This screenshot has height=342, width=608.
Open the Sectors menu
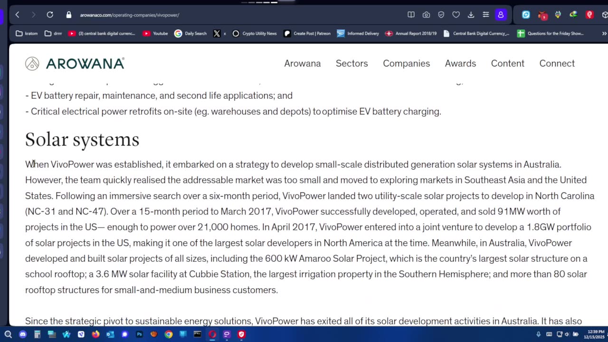point(352,63)
